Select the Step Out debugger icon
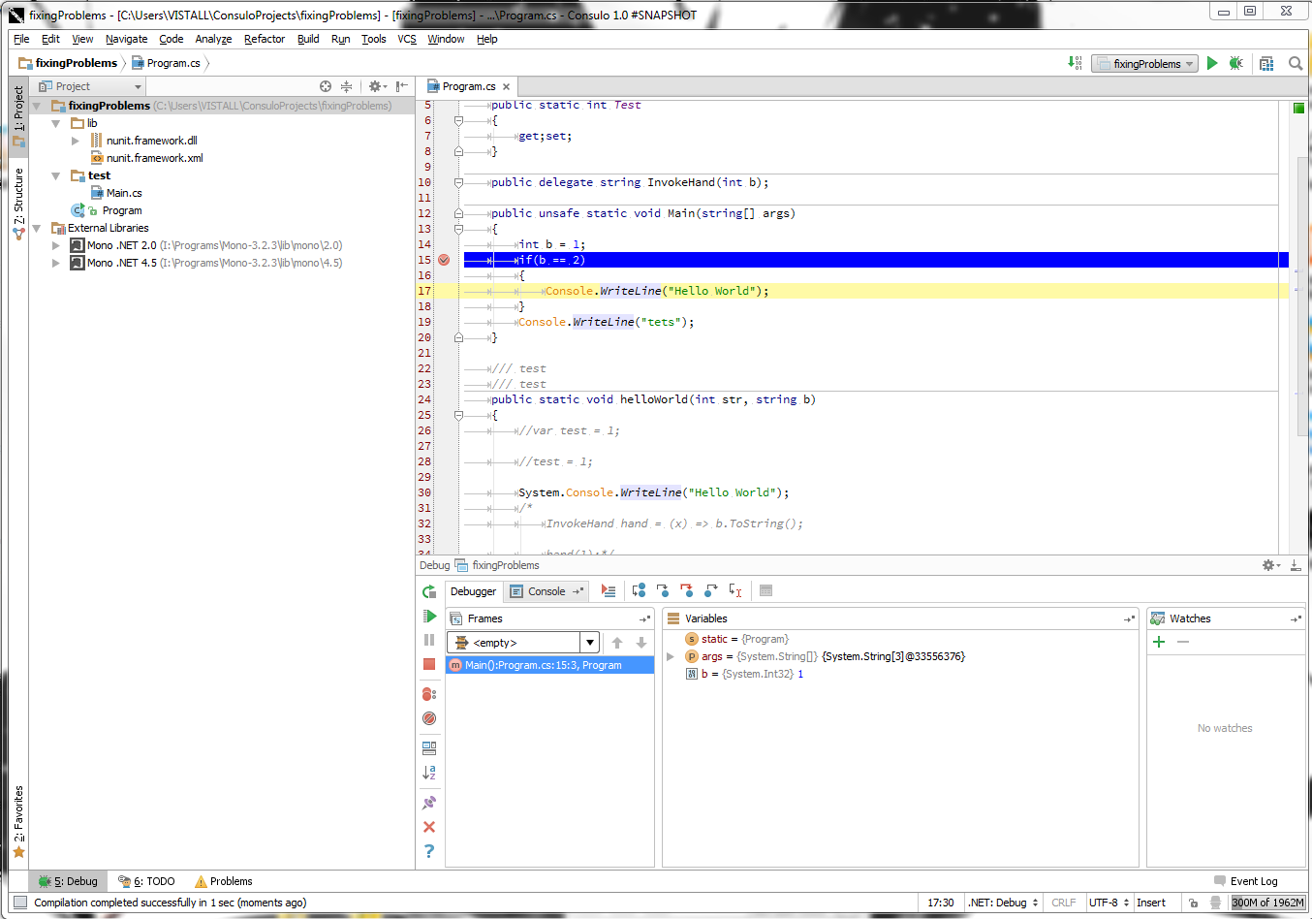The width and height of the screenshot is (1312, 919). coord(710,591)
